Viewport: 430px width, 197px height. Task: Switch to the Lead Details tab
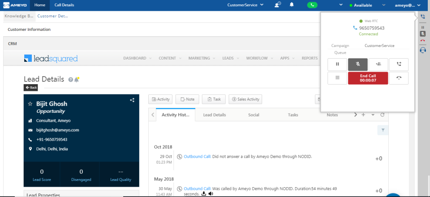215,115
